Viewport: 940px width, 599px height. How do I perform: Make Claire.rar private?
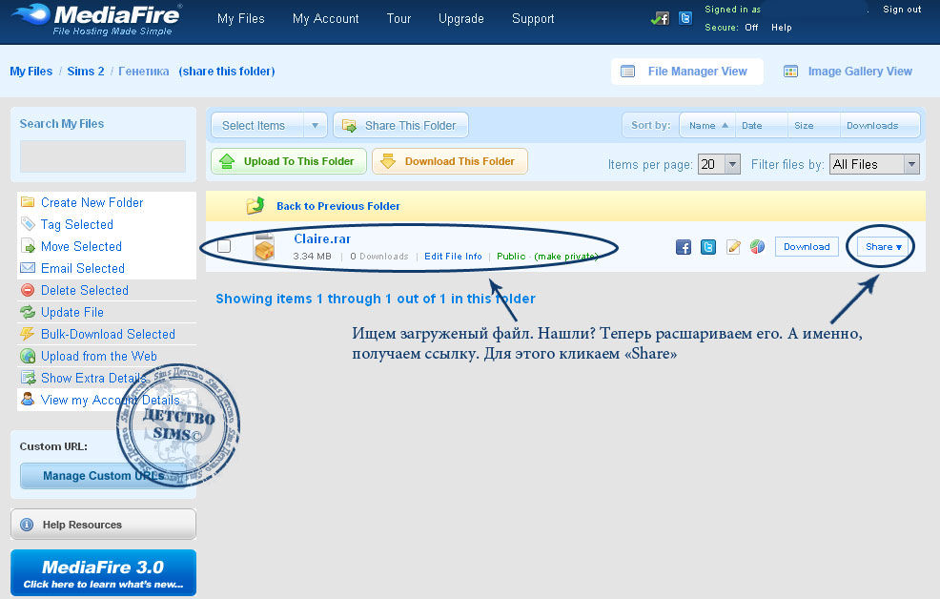pos(566,257)
